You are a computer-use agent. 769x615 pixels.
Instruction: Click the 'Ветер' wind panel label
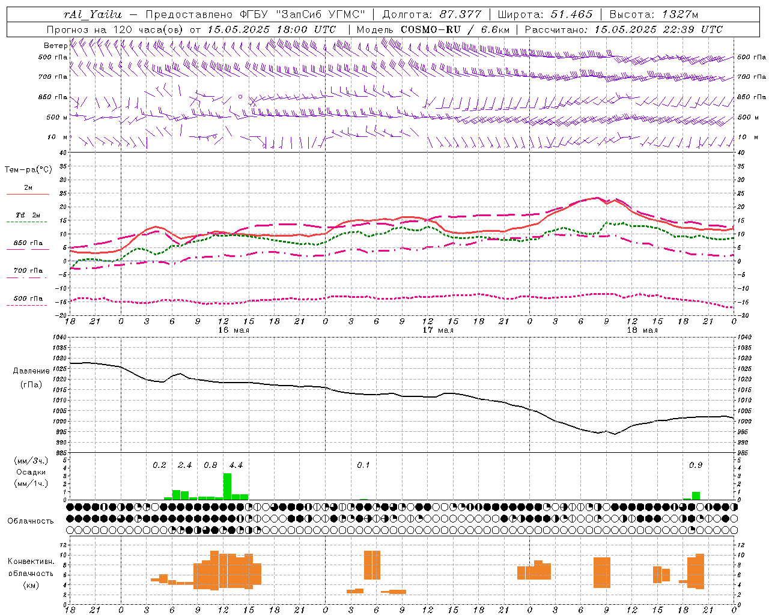tap(56, 46)
